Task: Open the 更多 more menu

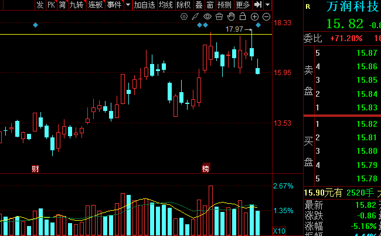Action: click(x=243, y=5)
